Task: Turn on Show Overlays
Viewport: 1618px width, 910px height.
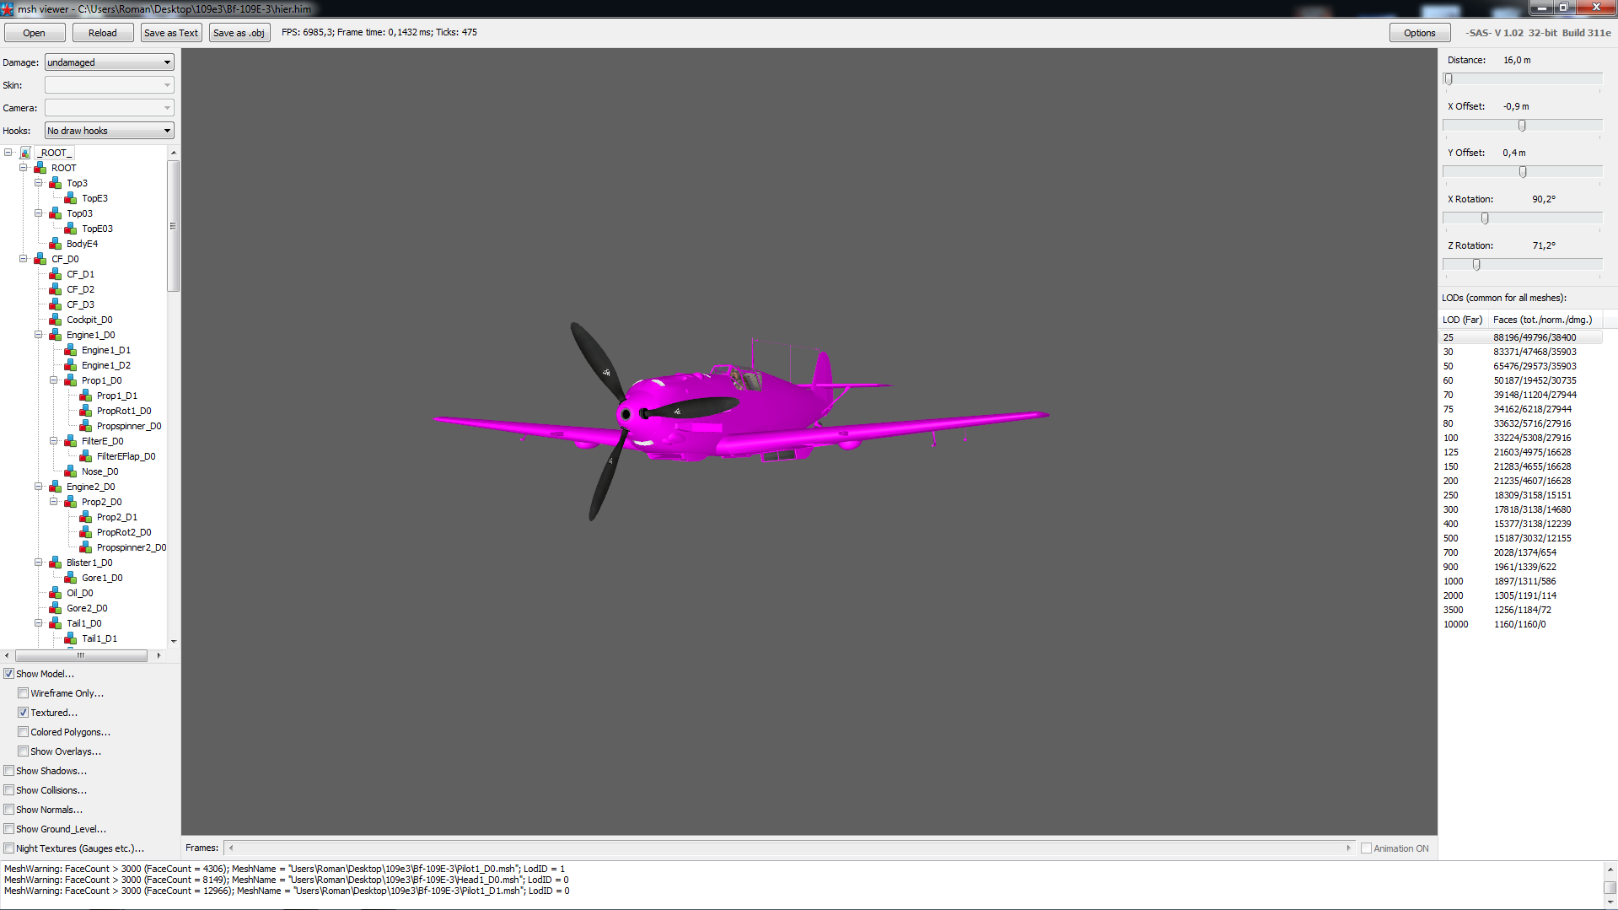Action: (x=24, y=751)
